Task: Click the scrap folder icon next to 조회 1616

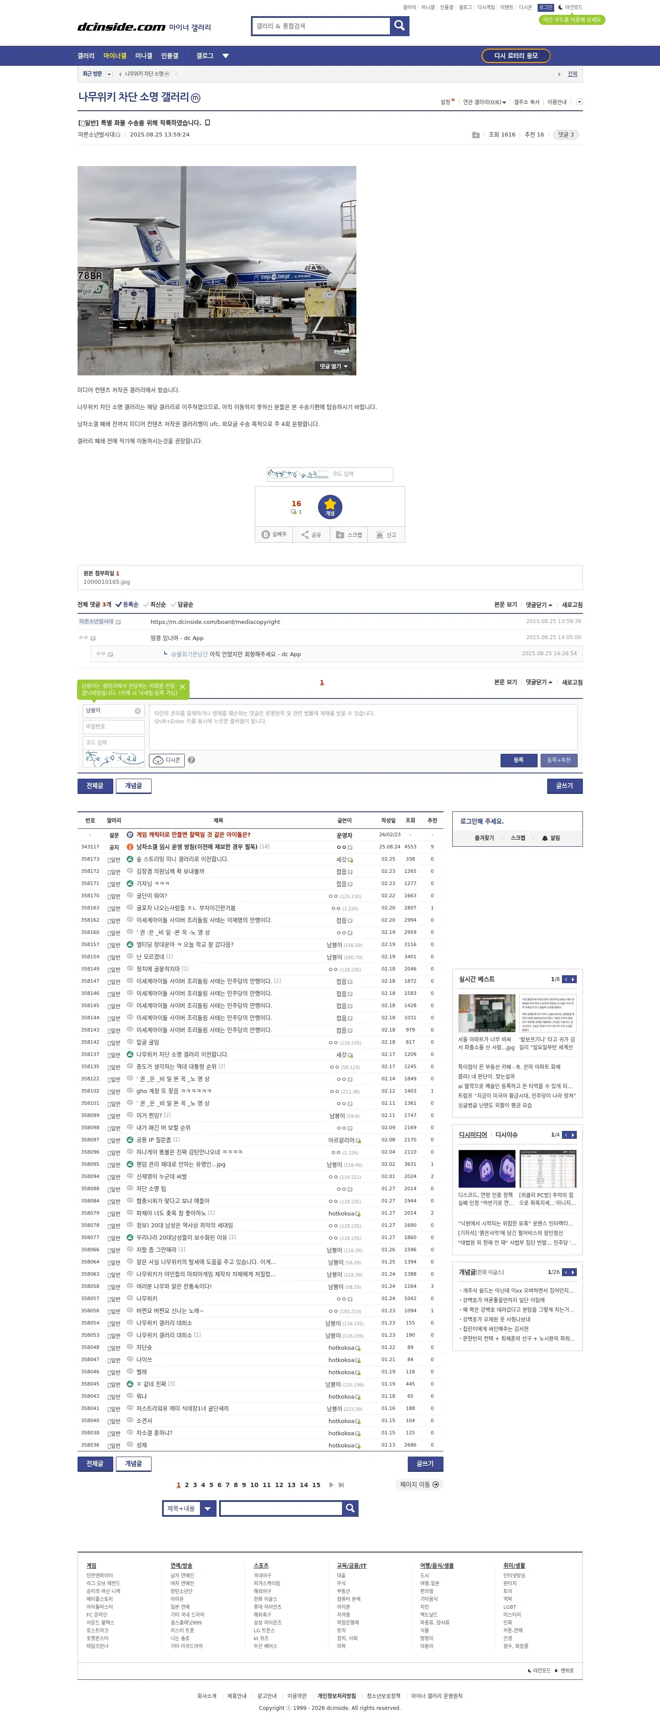Action: (476, 135)
